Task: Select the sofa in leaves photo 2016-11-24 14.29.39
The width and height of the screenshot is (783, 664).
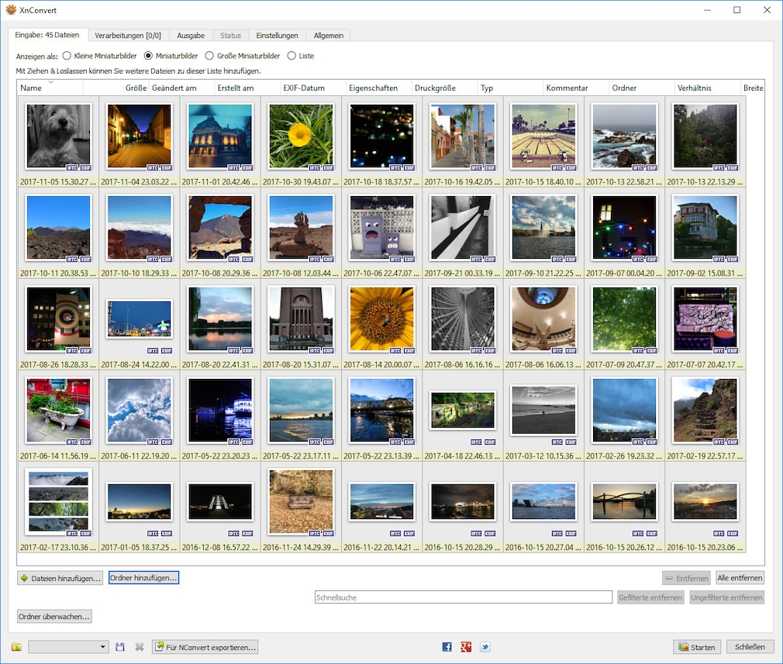Action: point(301,502)
